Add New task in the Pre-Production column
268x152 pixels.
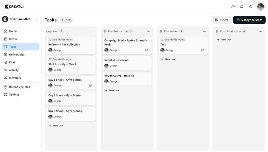click(112, 90)
